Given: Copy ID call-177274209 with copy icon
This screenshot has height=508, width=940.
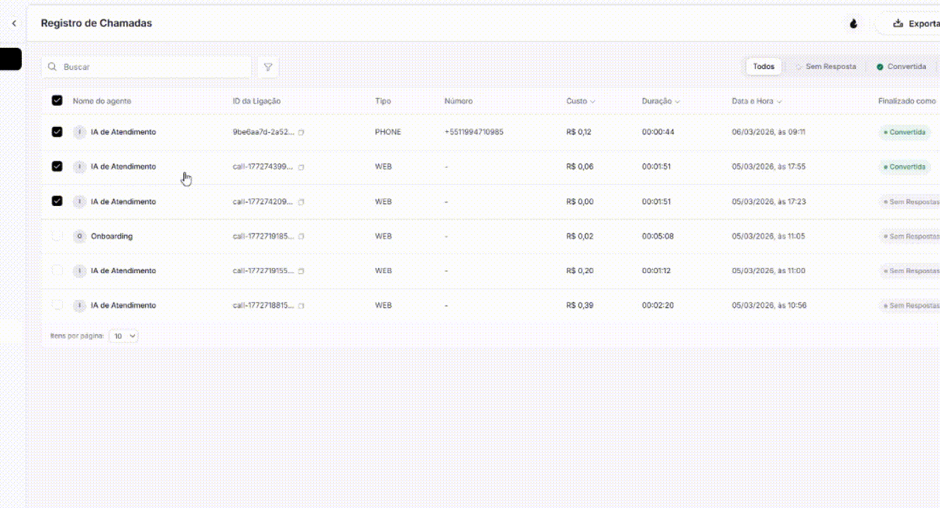Looking at the screenshot, I should click(x=301, y=202).
